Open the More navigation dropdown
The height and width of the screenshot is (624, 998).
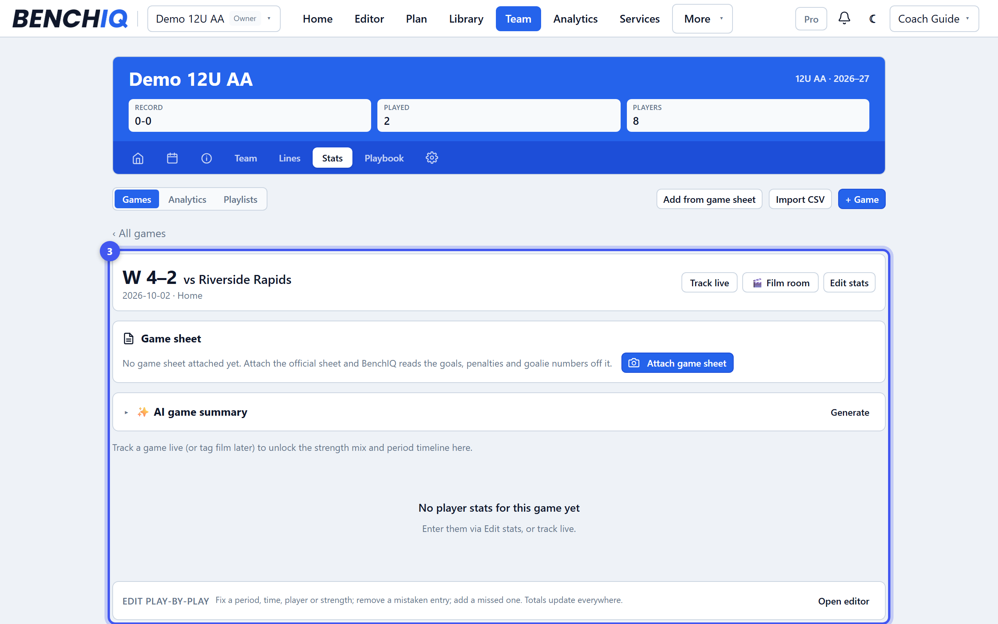coord(702,19)
